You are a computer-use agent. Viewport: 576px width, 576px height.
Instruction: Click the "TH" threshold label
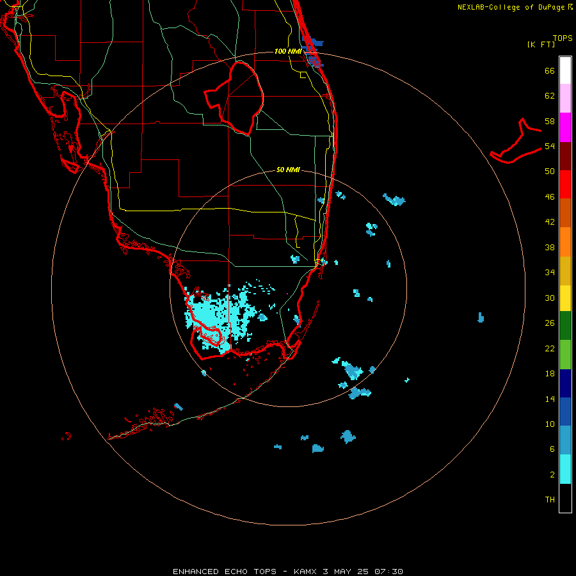click(550, 499)
